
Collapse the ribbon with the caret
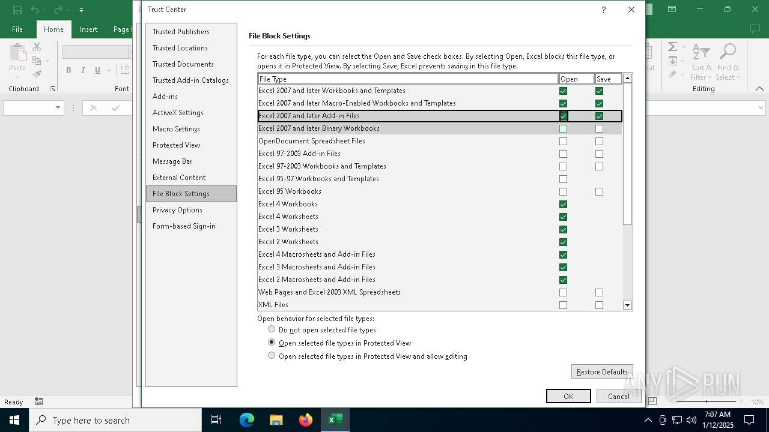pyautogui.click(x=759, y=89)
